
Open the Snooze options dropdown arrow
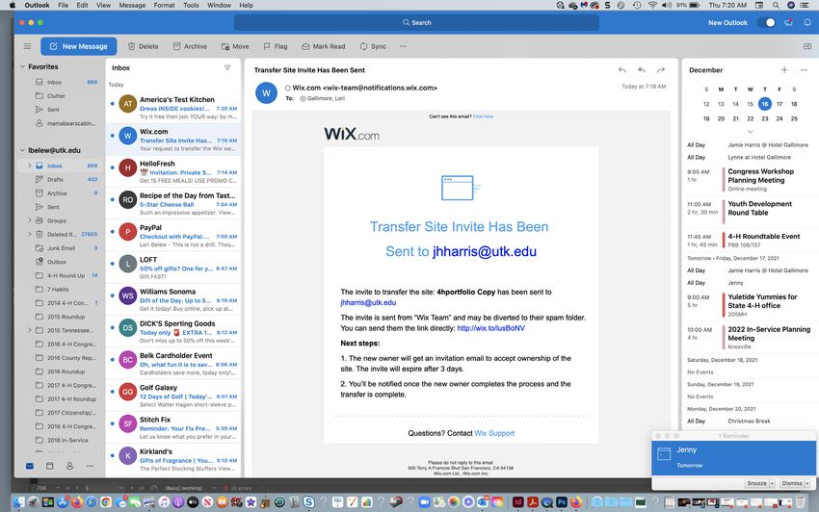[772, 483]
